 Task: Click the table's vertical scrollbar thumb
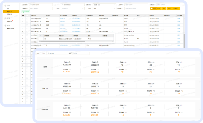pos(184,41)
